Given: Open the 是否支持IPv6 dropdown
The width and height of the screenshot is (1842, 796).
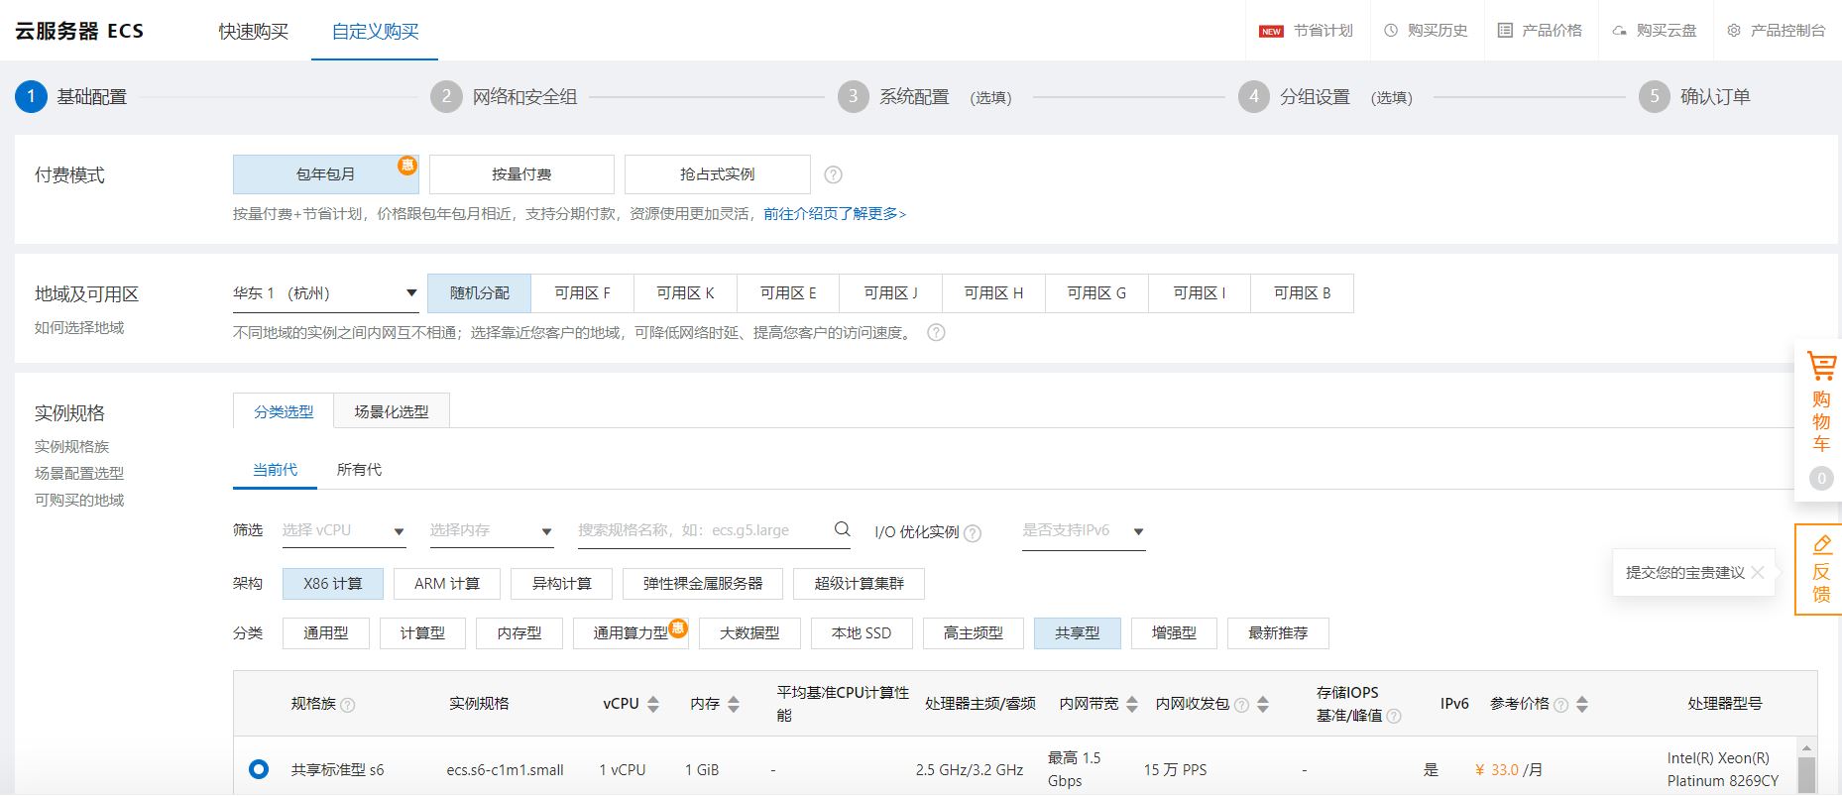Looking at the screenshot, I should coord(1084,530).
